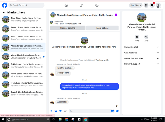This screenshot has height=122, width=165.
Task: Open Vilma's unread conversation
Action: (23, 57)
